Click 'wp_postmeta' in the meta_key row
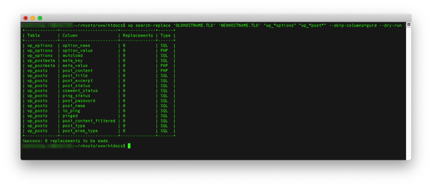The image size is (432, 187). click(41, 61)
